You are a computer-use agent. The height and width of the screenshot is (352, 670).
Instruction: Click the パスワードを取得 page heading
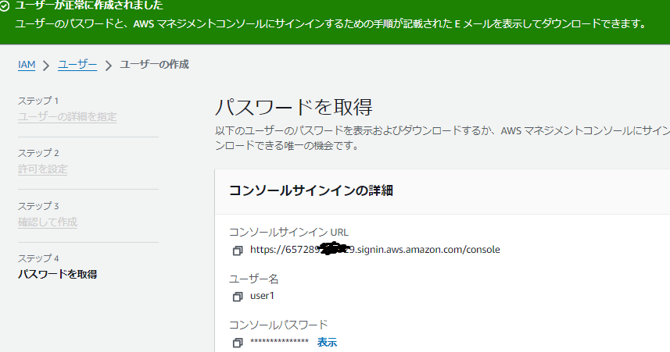coord(294,107)
